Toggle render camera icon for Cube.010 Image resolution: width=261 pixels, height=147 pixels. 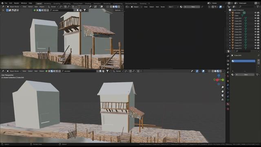[258, 43]
